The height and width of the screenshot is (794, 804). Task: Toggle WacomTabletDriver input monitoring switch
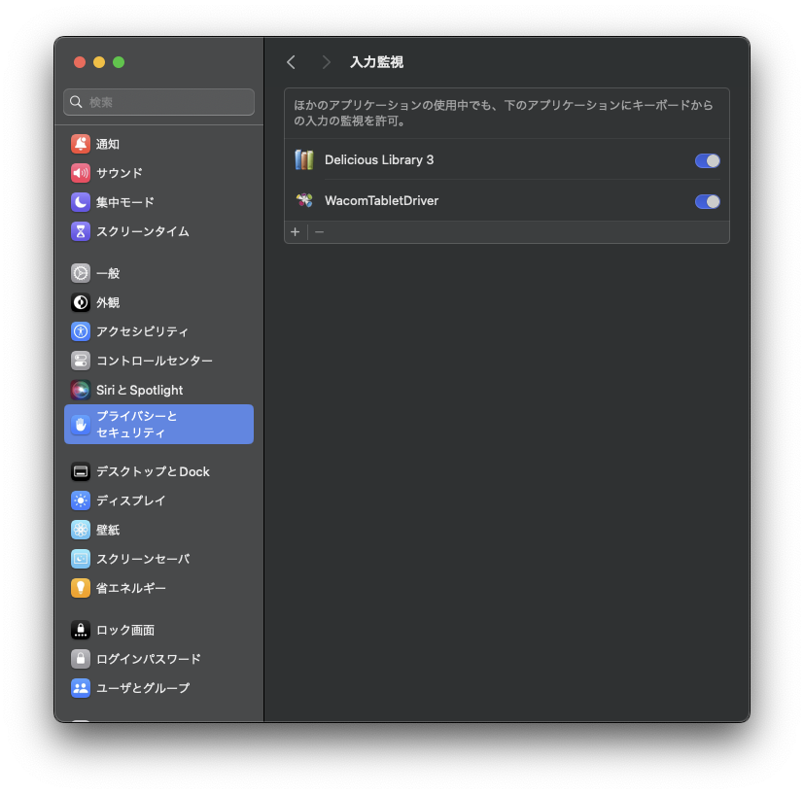point(707,201)
